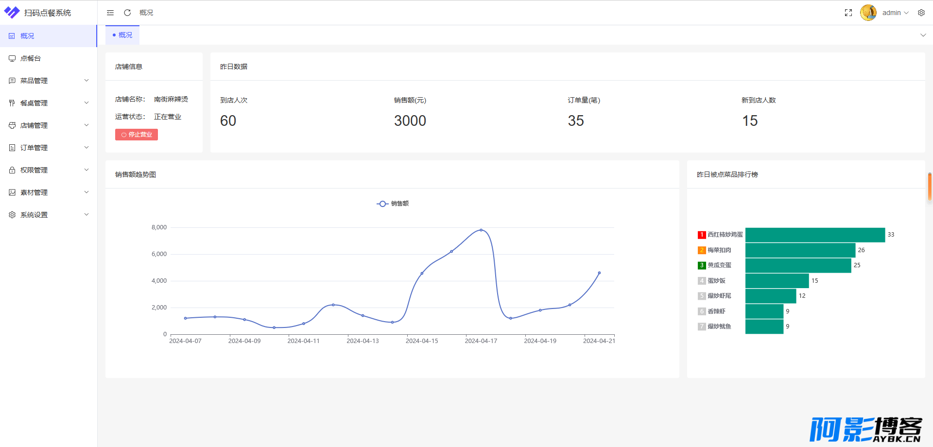Click the 到店人次 value 60
933x447 pixels.
tap(228, 120)
